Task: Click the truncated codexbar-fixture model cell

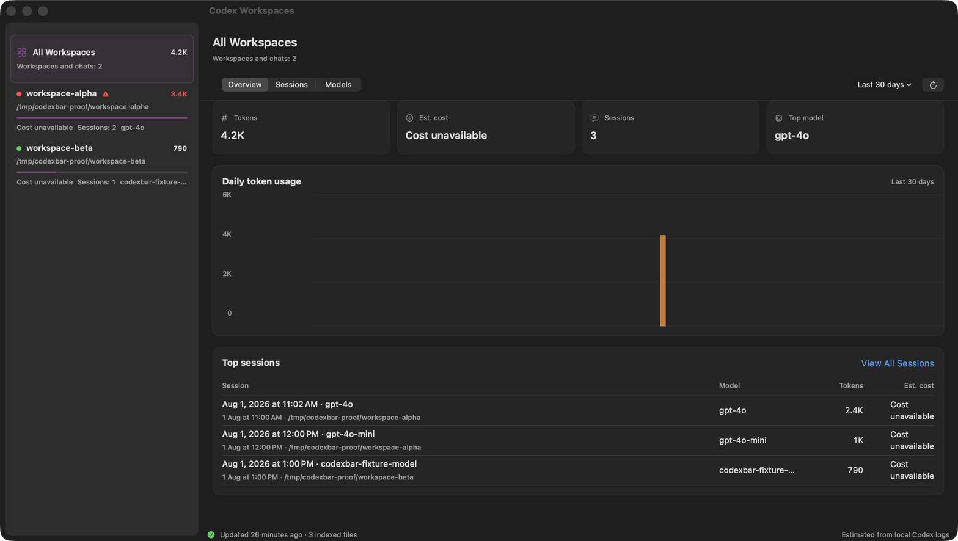Action: coord(756,470)
